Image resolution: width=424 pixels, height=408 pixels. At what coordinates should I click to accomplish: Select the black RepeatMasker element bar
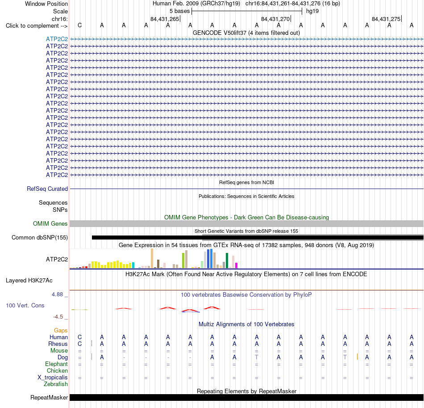coord(246,397)
